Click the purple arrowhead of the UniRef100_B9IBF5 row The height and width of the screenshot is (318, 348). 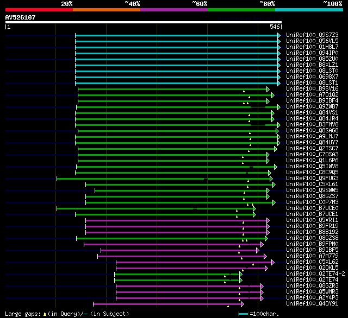tap(257, 251)
